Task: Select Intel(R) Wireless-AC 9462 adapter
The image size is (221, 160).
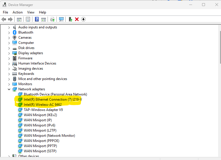Action: pyautogui.click(x=43, y=105)
